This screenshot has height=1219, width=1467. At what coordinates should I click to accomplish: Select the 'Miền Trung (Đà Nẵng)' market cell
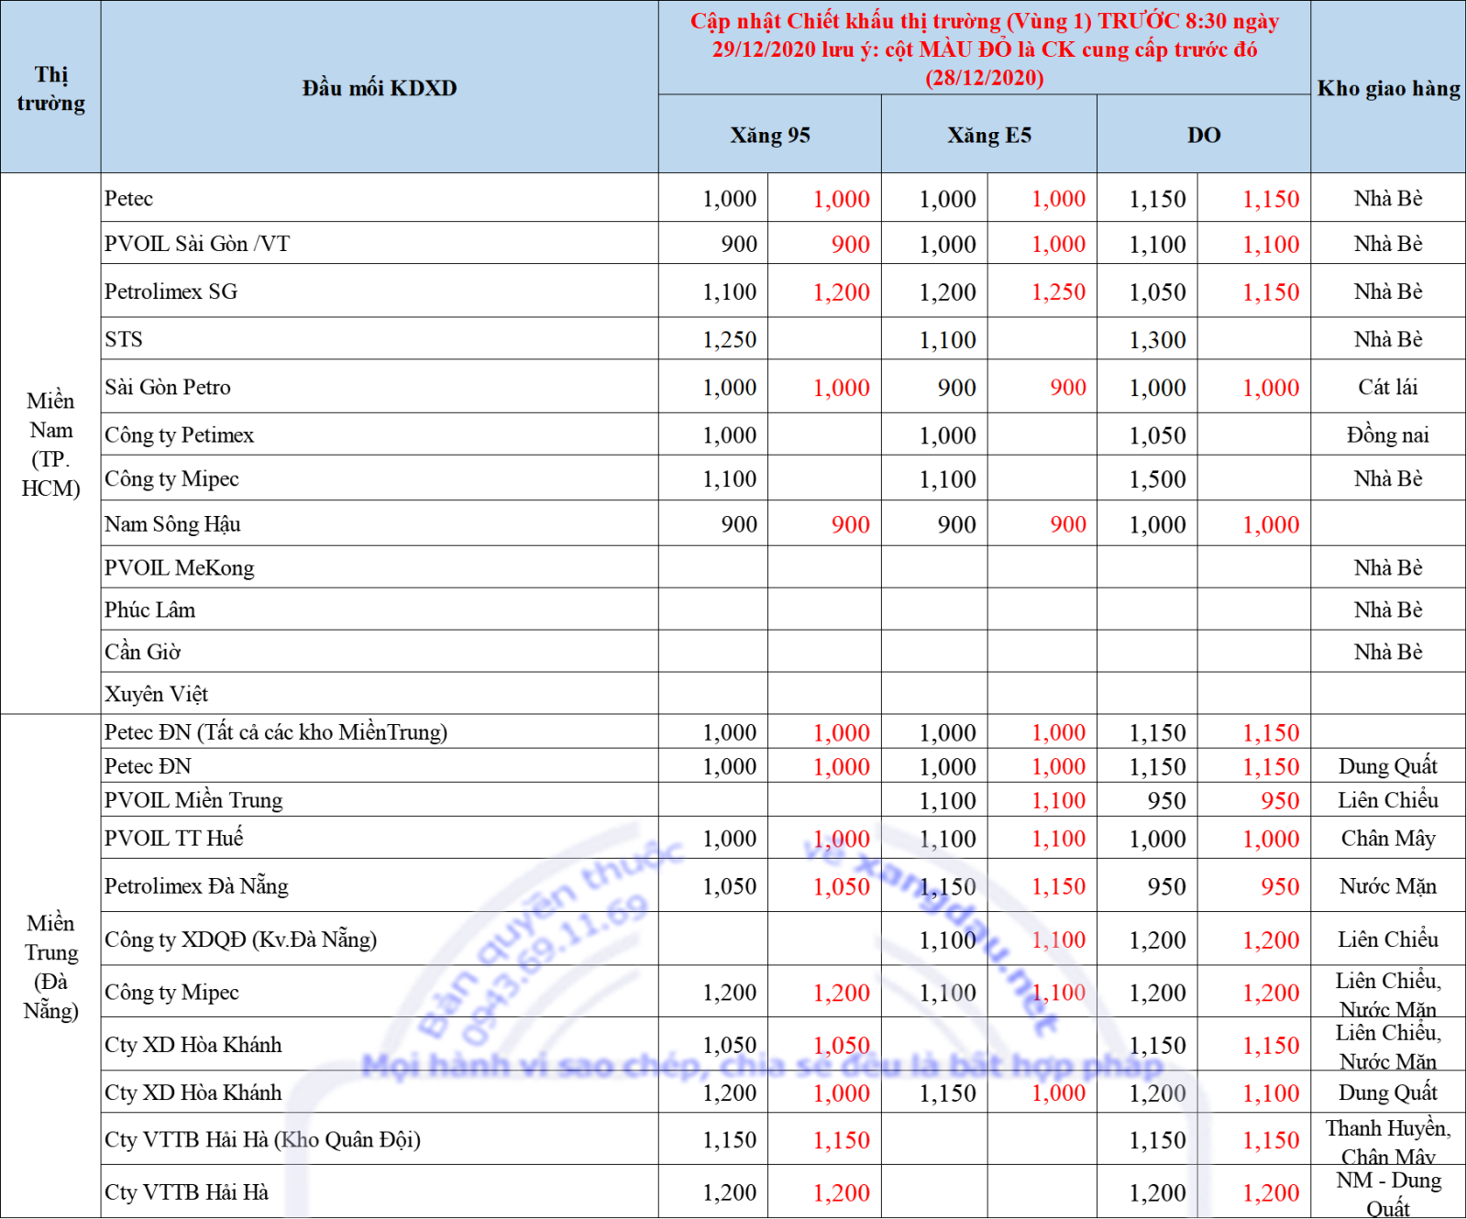(51, 966)
